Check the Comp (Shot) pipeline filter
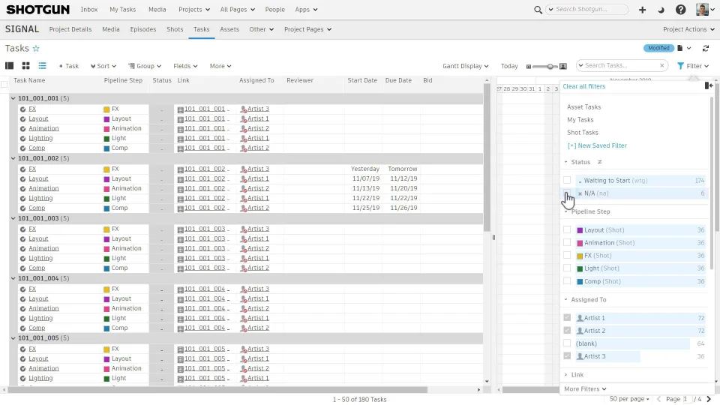 (567, 281)
